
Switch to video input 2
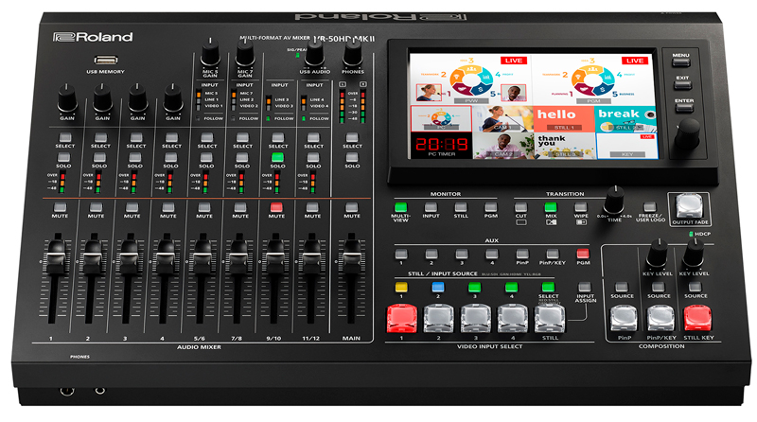[x=439, y=318]
